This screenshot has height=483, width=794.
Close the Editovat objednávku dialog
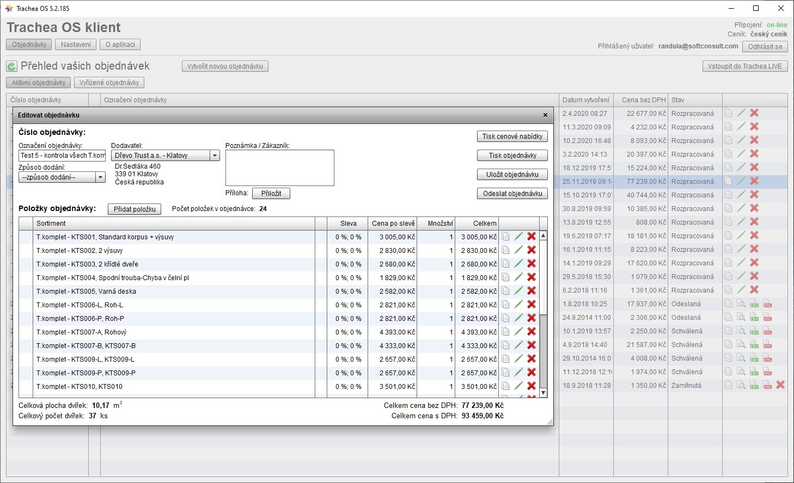(545, 115)
